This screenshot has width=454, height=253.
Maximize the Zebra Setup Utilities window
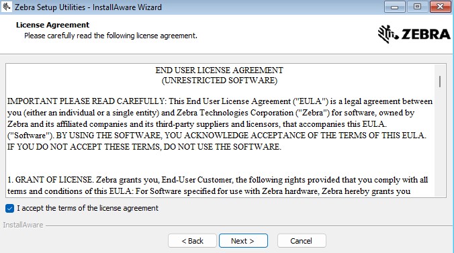[417, 7]
